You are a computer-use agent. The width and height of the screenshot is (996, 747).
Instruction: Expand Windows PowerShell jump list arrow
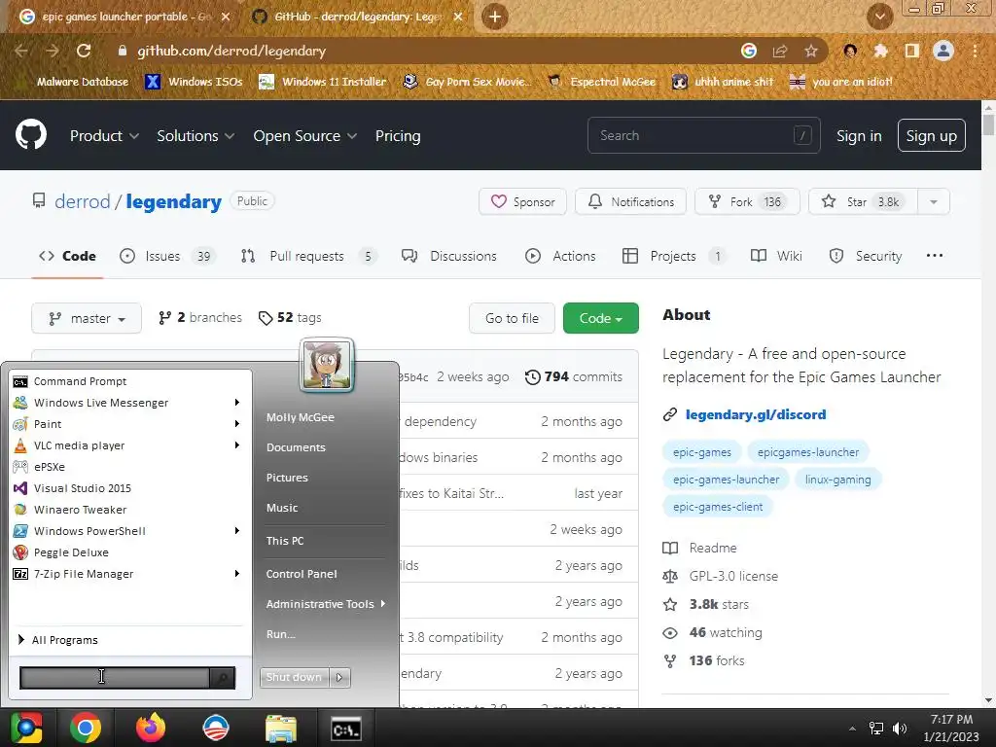point(237,531)
